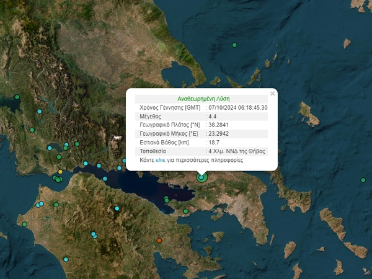This screenshot has width=372, height=279.
Task: Click the green marker at the bottom-left near the coast
Action: click(25, 224)
